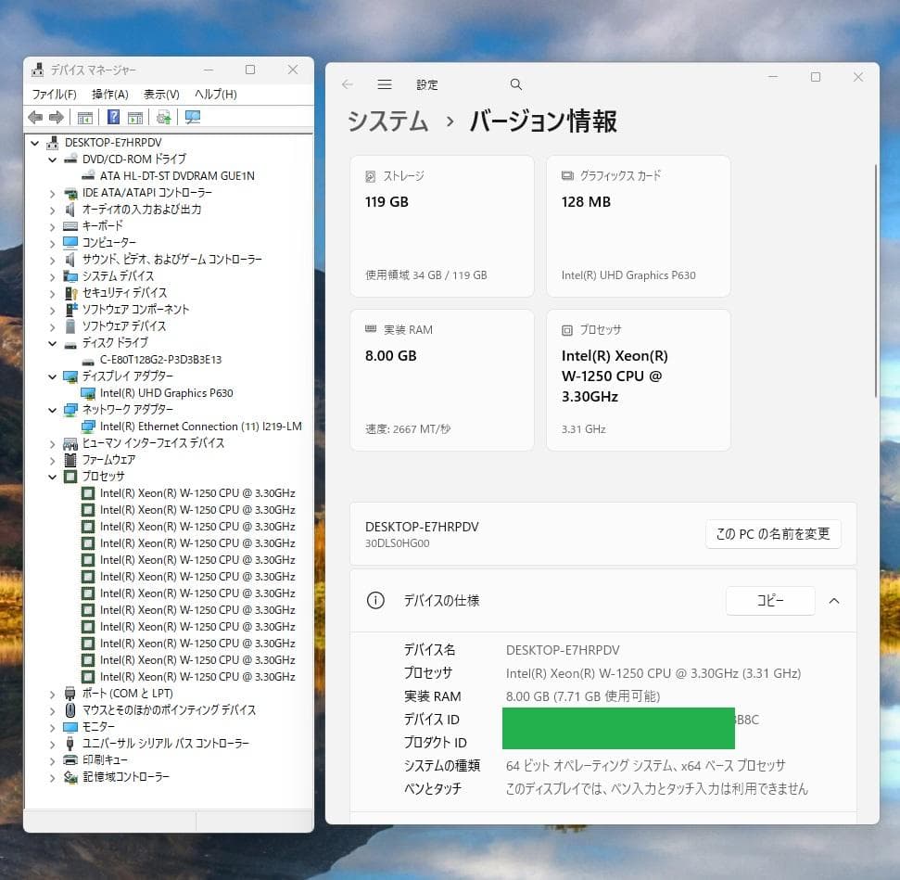
Task: Click the コピー button in device specs
Action: point(769,601)
